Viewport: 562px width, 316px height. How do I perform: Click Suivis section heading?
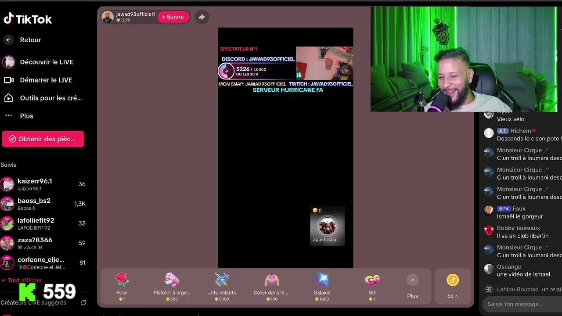(x=8, y=165)
